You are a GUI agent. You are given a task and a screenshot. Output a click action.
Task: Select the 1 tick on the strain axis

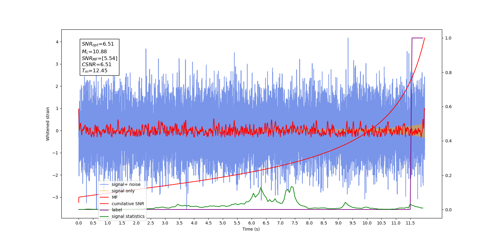[57, 108]
